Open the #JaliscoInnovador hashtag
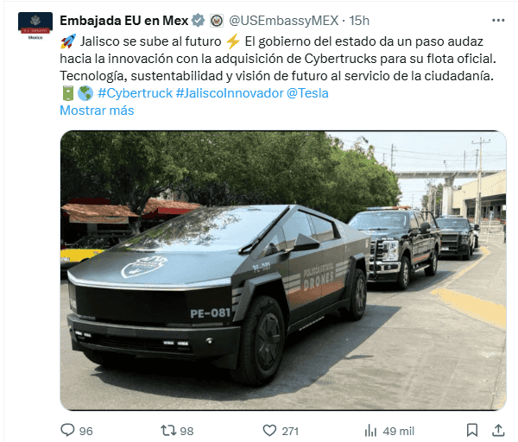 pyautogui.click(x=230, y=93)
